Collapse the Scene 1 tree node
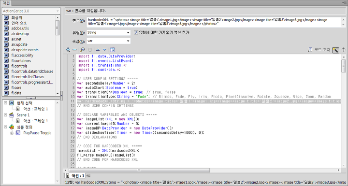This screenshot has height=186, width=348. tap(5, 115)
